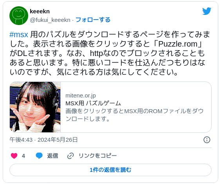Viewport: 221px width, 184px height.
Task: Like the tweet with the heart icon
Action: [x=14, y=156]
